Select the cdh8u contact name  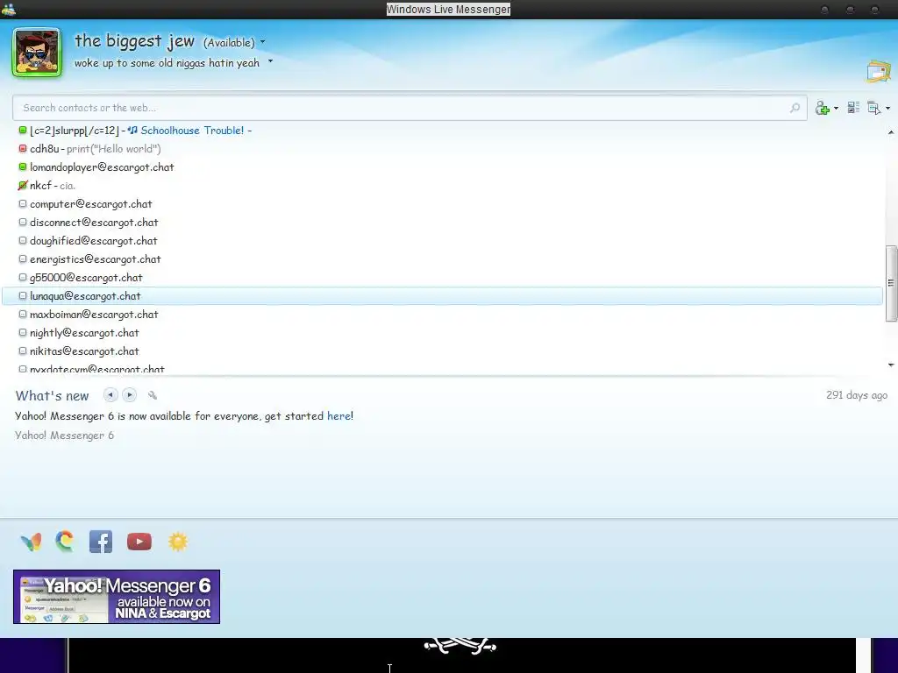[x=44, y=149]
